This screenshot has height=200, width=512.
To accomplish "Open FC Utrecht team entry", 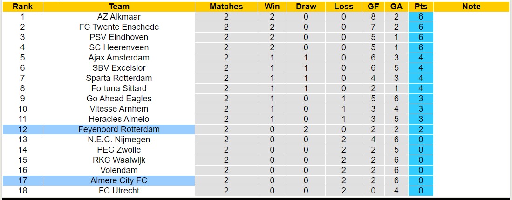I will click(119, 191).
